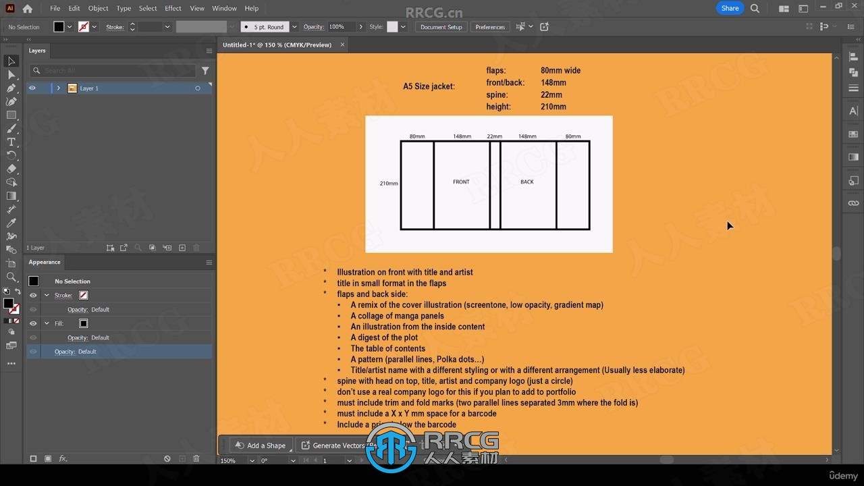
Task: Open the File menu
Action: 55,8
